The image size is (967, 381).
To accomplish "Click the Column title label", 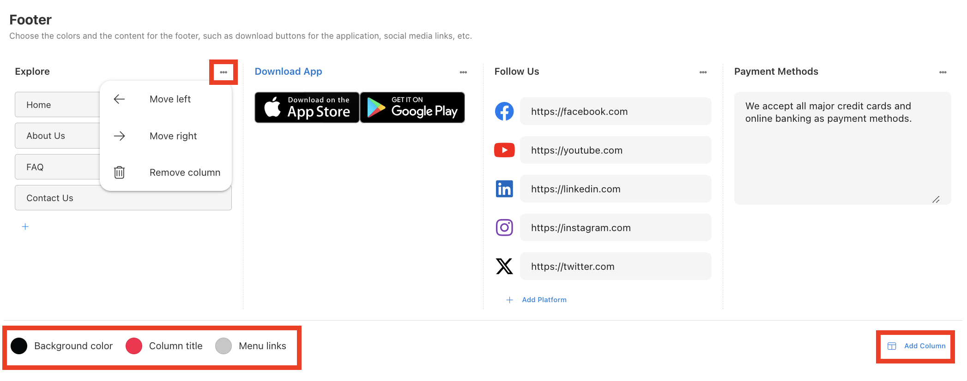I will 176,346.
